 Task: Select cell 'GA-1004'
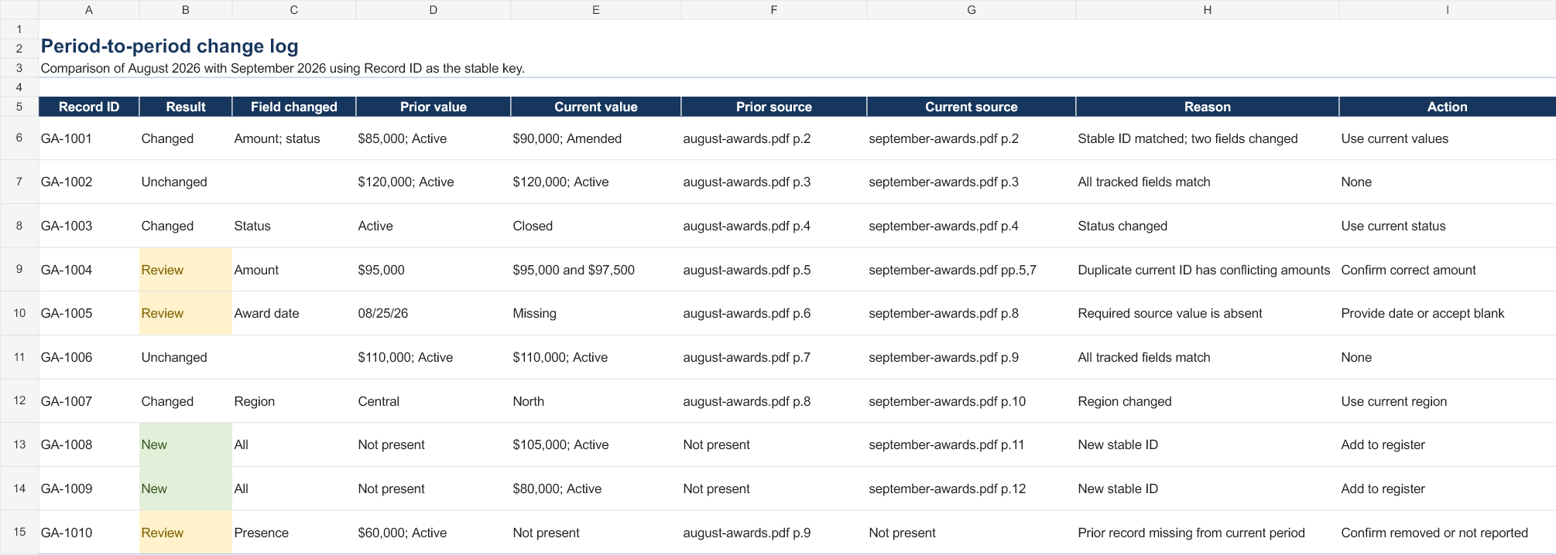[89, 270]
